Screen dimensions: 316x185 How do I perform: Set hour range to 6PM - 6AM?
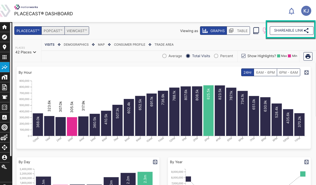288,72
